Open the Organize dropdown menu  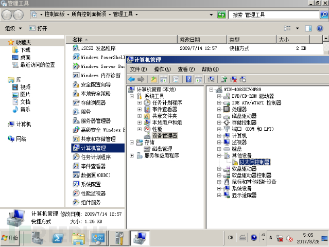[x=13, y=28]
